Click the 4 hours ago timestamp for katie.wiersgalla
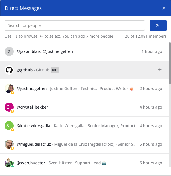 [x=151, y=126]
